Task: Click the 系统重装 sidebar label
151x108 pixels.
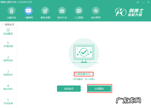Action: coord(8,34)
